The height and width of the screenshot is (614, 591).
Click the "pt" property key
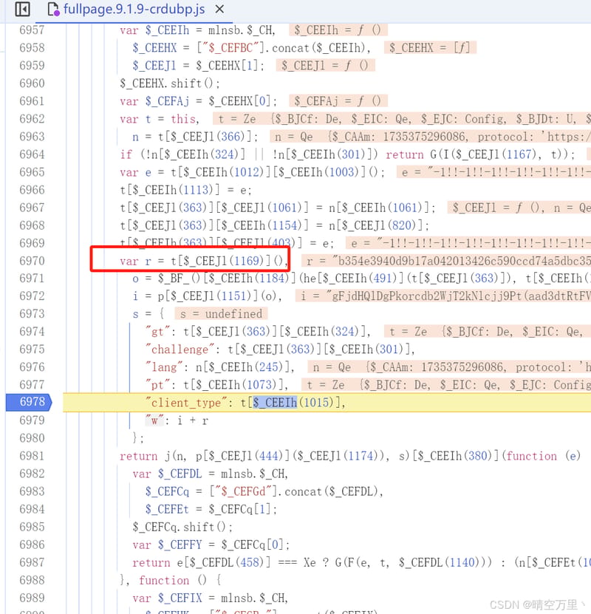point(157,385)
